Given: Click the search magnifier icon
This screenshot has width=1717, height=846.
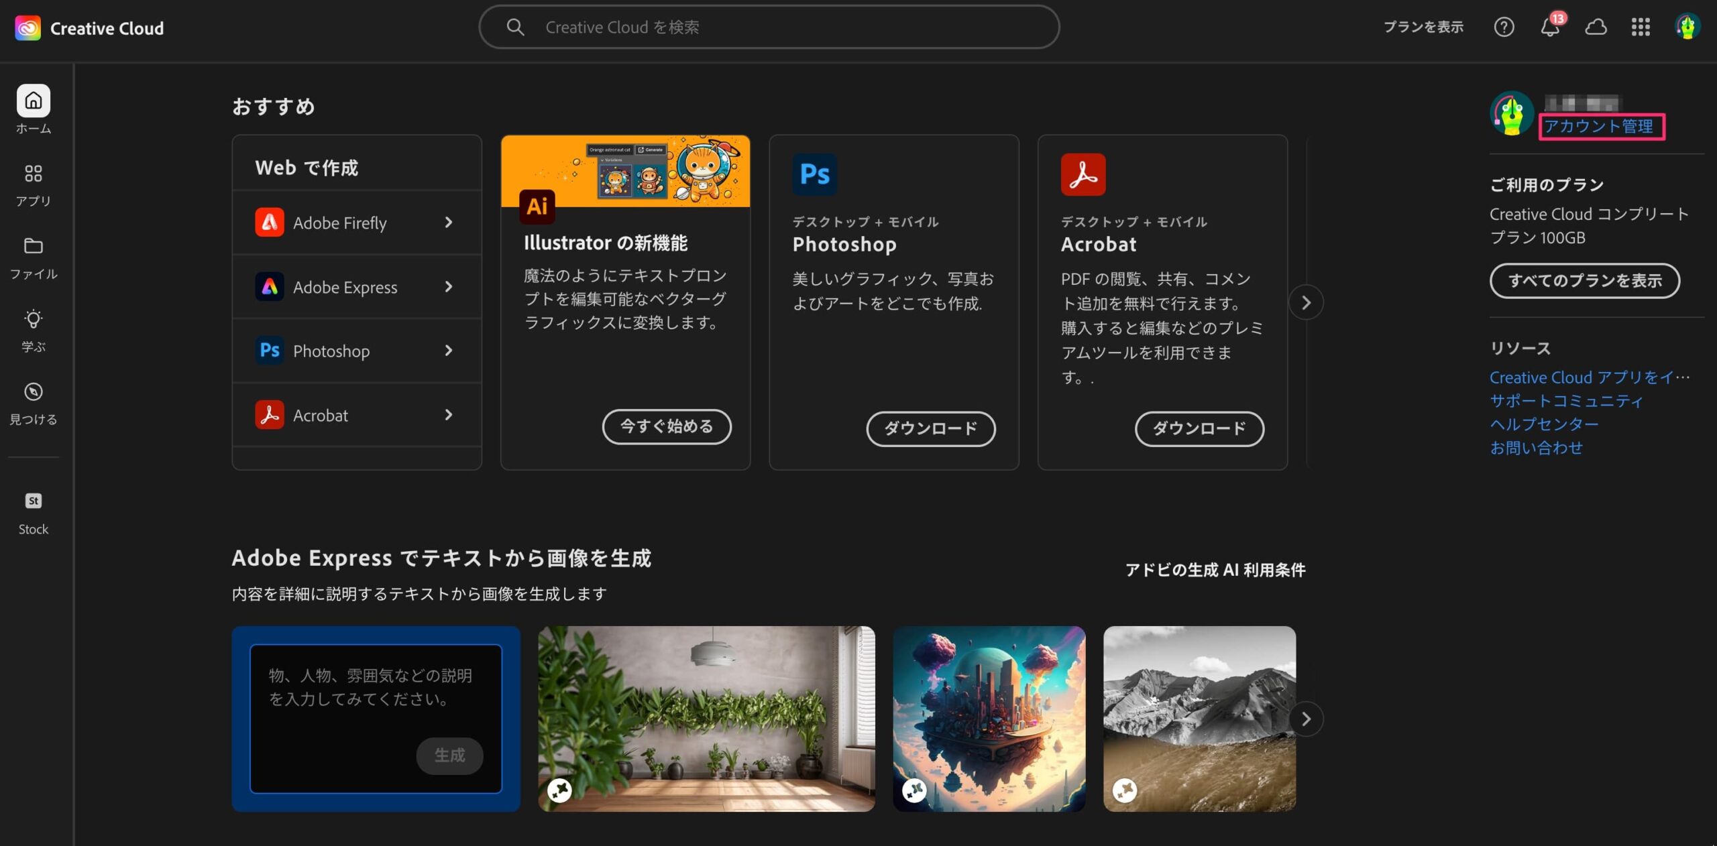Looking at the screenshot, I should 515,27.
